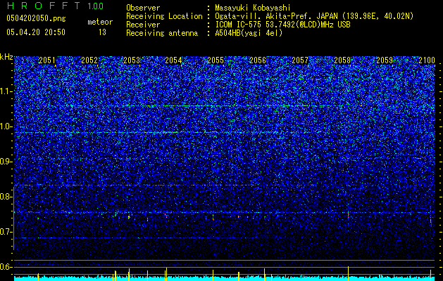This screenshot has height=281, width=443.
Task: Click the 1.0 frequency axis label
Action: 6,126
